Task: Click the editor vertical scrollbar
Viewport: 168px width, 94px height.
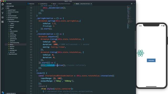Action: [135, 40]
